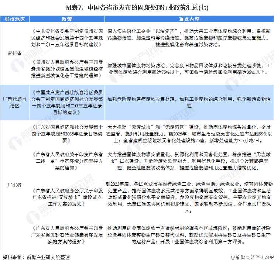Select the 政策 column header
Screen dimensions: 274x265
click(67, 19)
